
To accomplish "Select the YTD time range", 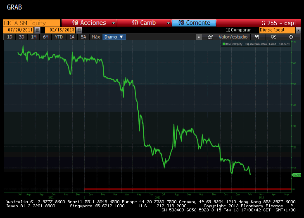I will click(x=59, y=37).
